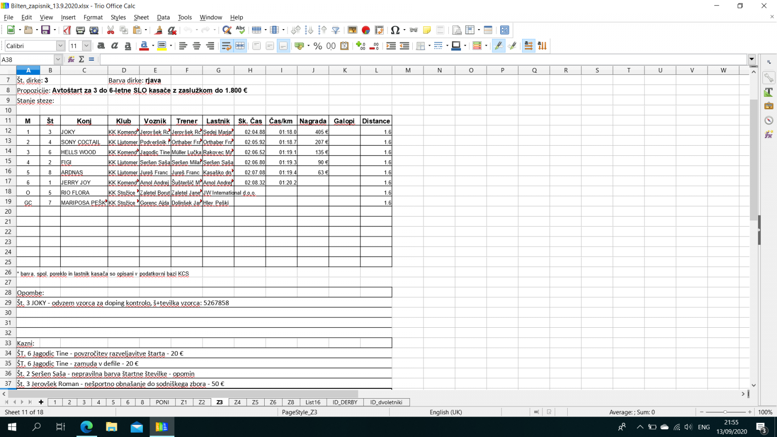
Task: Expand the Name Box cell reference dropdown
Action: point(58,59)
